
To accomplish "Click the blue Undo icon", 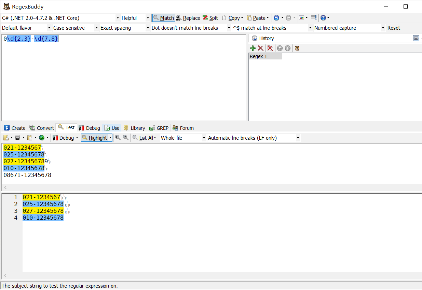I will tap(276, 18).
